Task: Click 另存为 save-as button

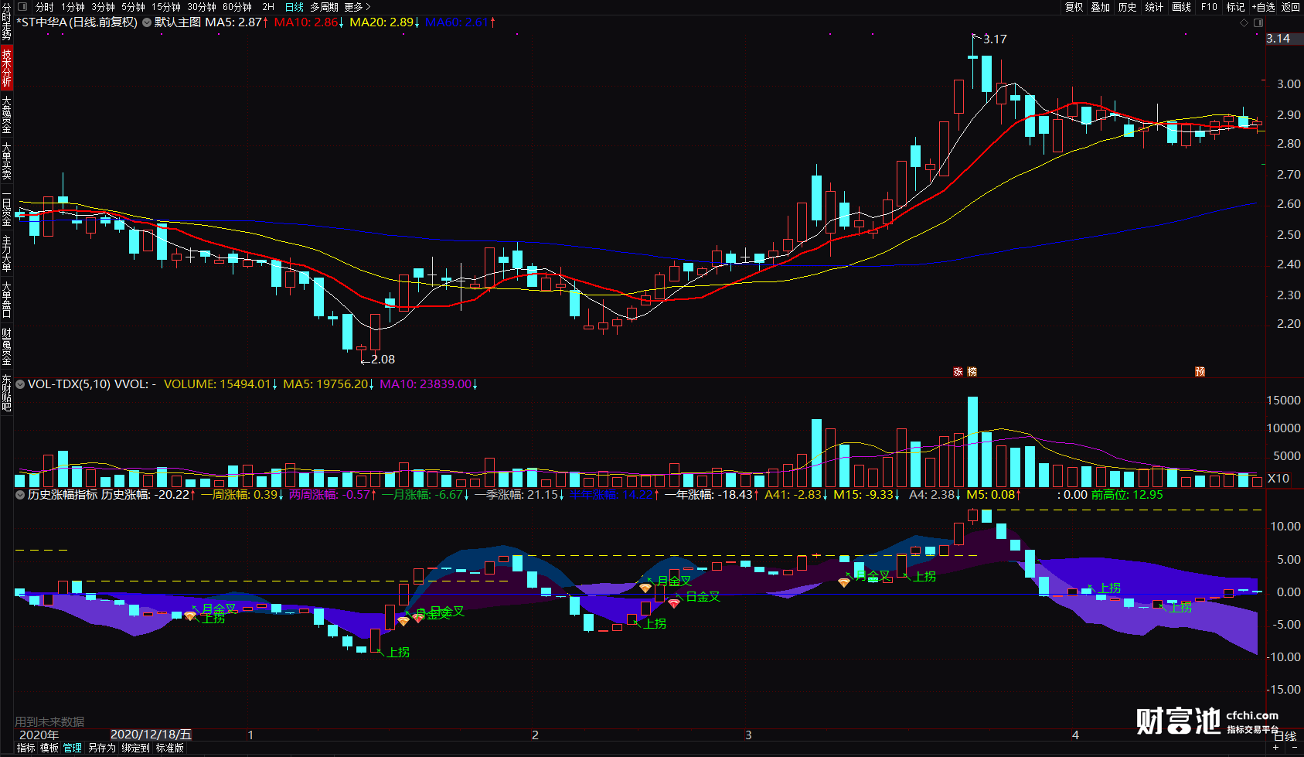Action: (x=101, y=748)
